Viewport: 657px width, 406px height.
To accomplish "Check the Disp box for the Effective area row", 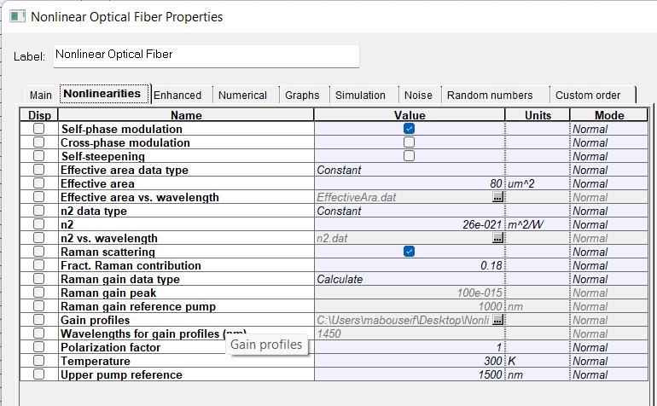I will coord(38,183).
